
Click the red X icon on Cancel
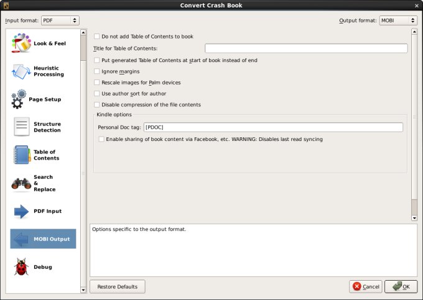[x=356, y=286]
